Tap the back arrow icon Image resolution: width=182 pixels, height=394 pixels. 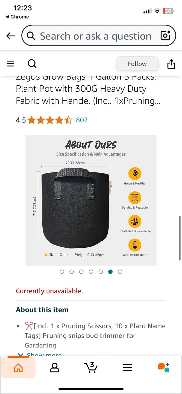(11, 36)
